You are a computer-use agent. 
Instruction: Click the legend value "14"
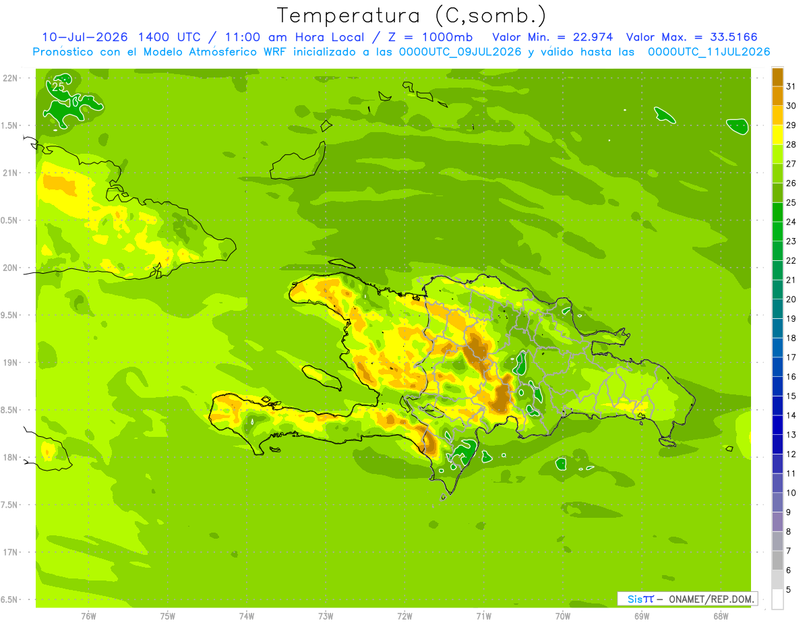click(x=791, y=415)
